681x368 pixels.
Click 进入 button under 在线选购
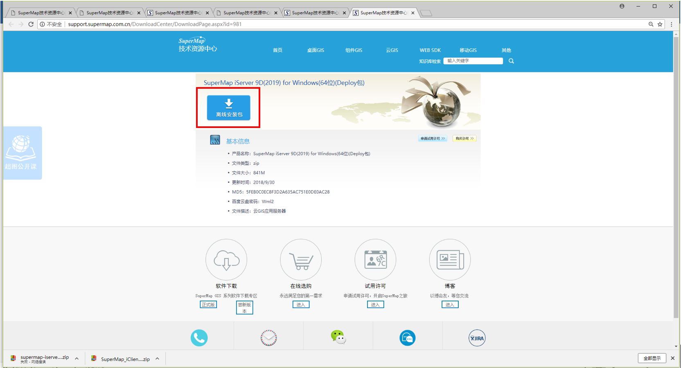[x=301, y=305]
